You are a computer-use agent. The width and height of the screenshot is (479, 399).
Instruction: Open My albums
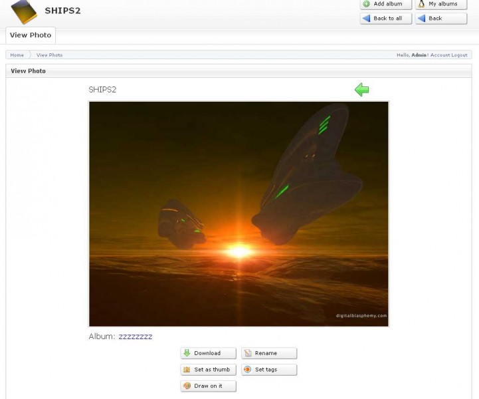[x=441, y=4]
